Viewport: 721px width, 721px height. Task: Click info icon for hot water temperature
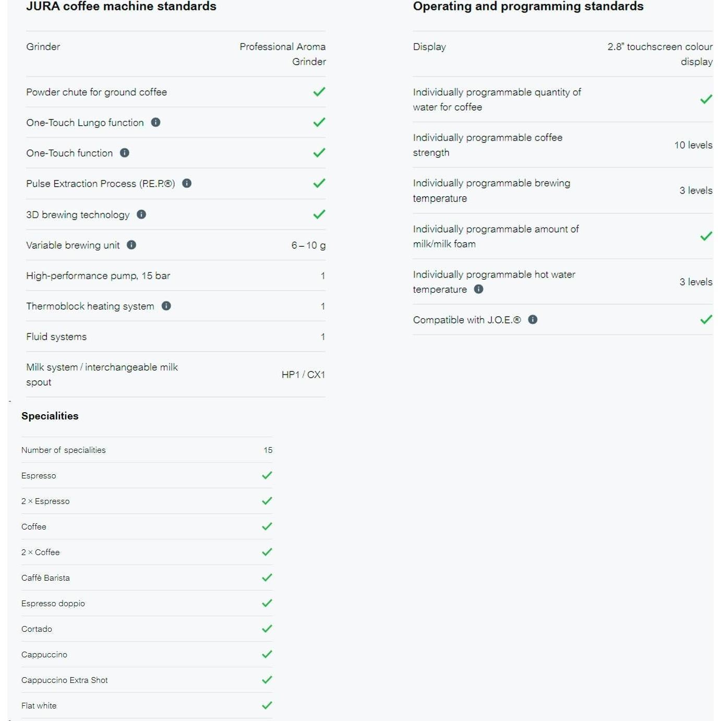coord(478,289)
